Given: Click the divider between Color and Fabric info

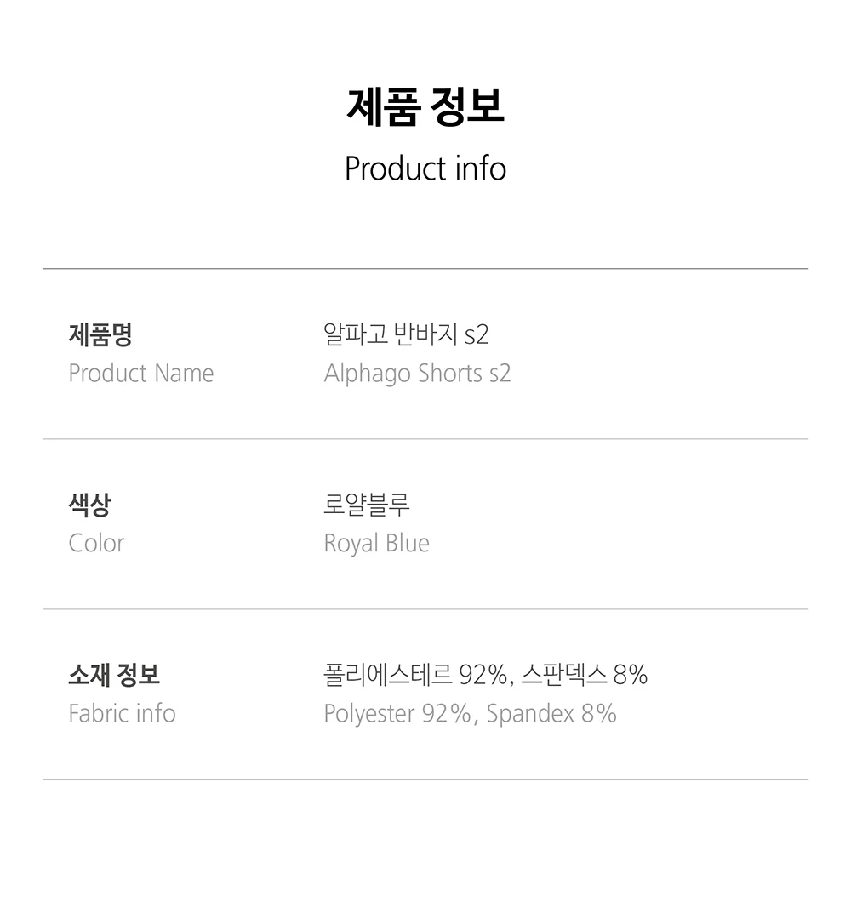Looking at the screenshot, I should (x=425, y=609).
